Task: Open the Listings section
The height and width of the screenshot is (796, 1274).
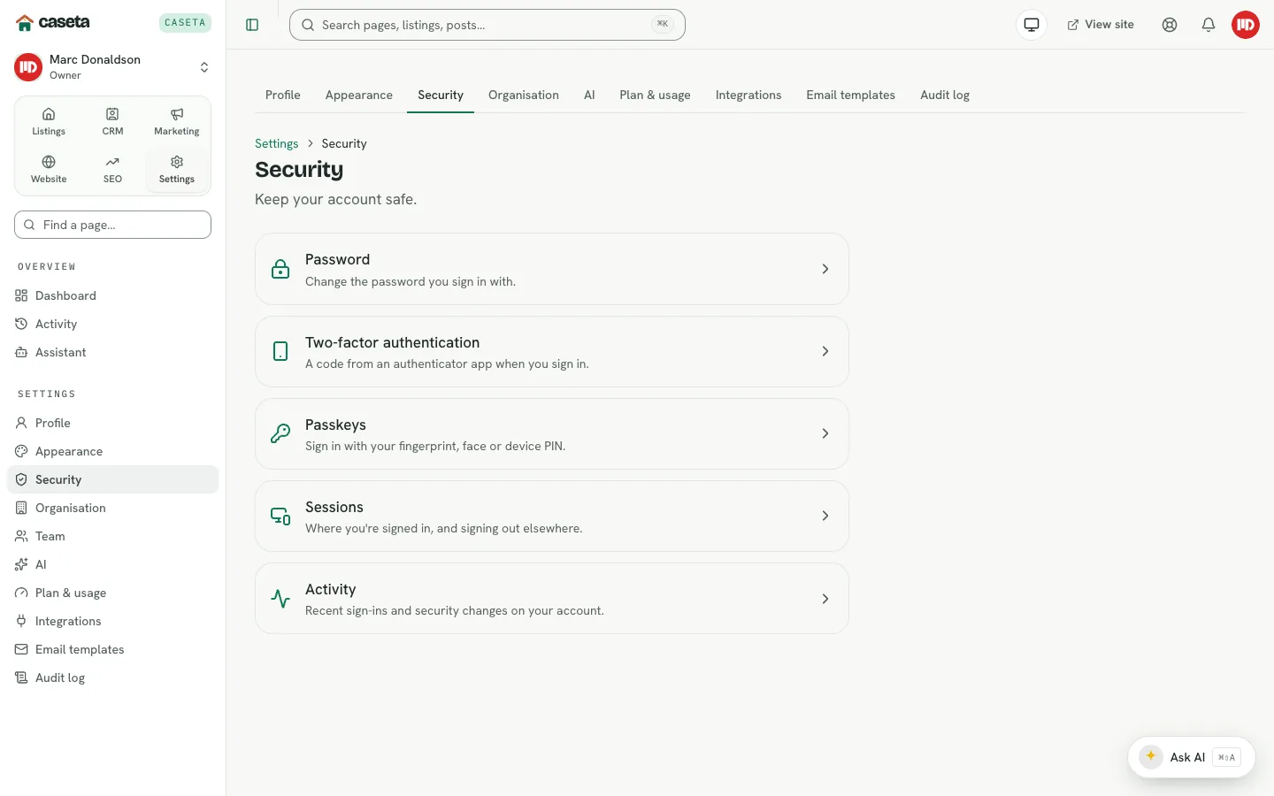Action: coord(49,122)
